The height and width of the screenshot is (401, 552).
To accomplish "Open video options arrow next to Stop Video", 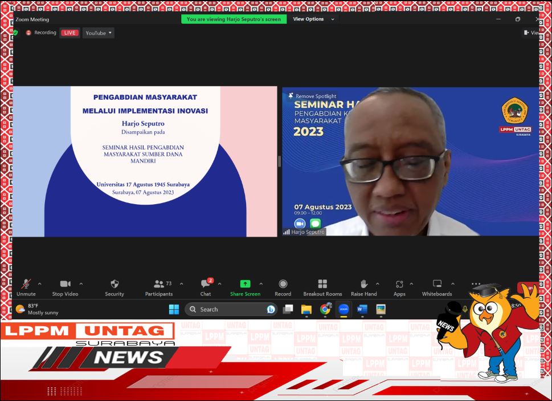I will click(81, 283).
